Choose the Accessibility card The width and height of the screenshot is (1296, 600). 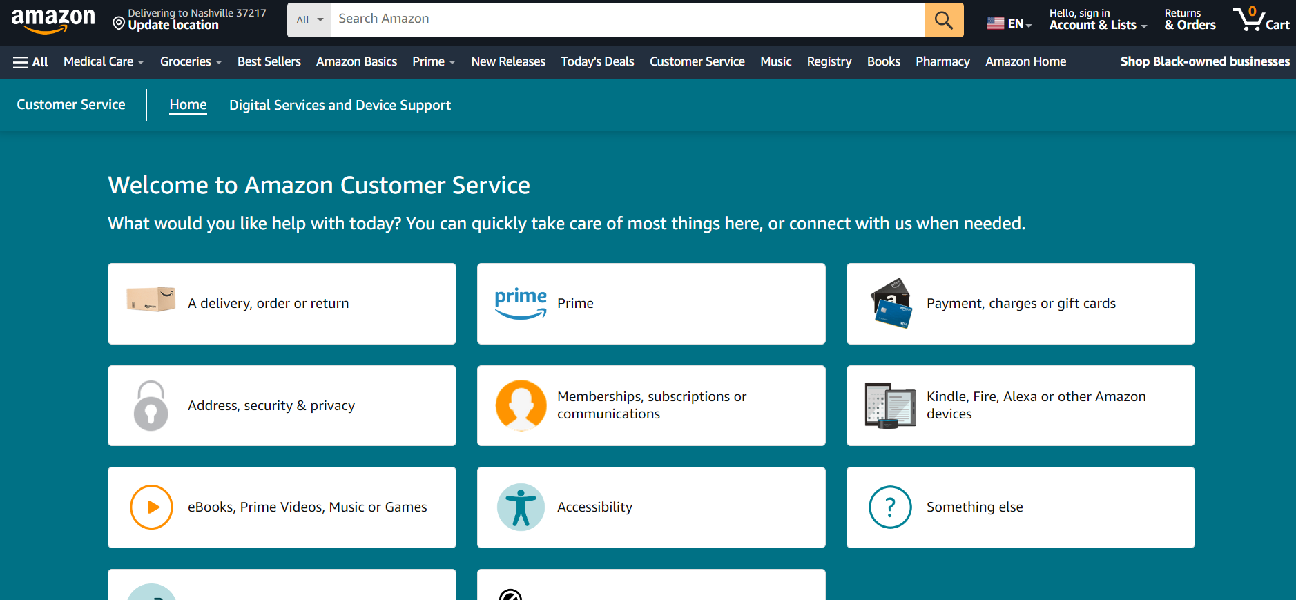click(651, 507)
